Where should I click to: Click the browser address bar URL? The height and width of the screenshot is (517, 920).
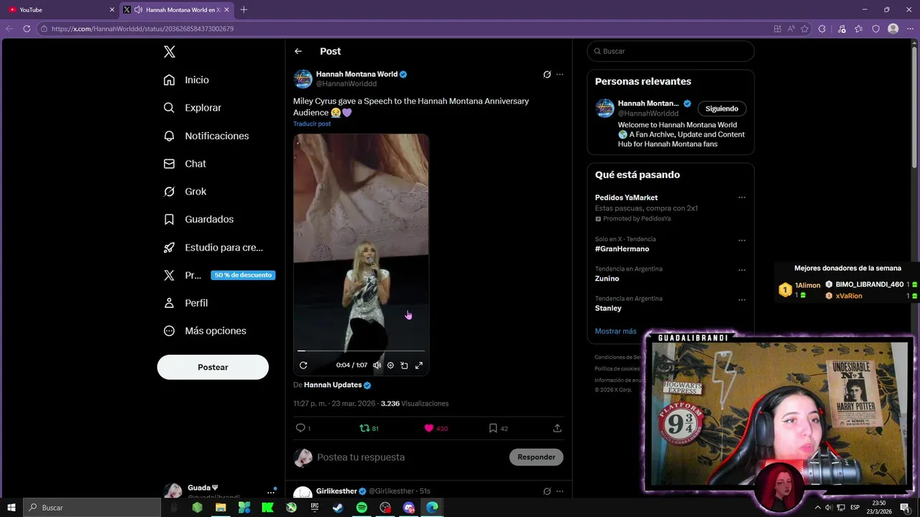142,29
